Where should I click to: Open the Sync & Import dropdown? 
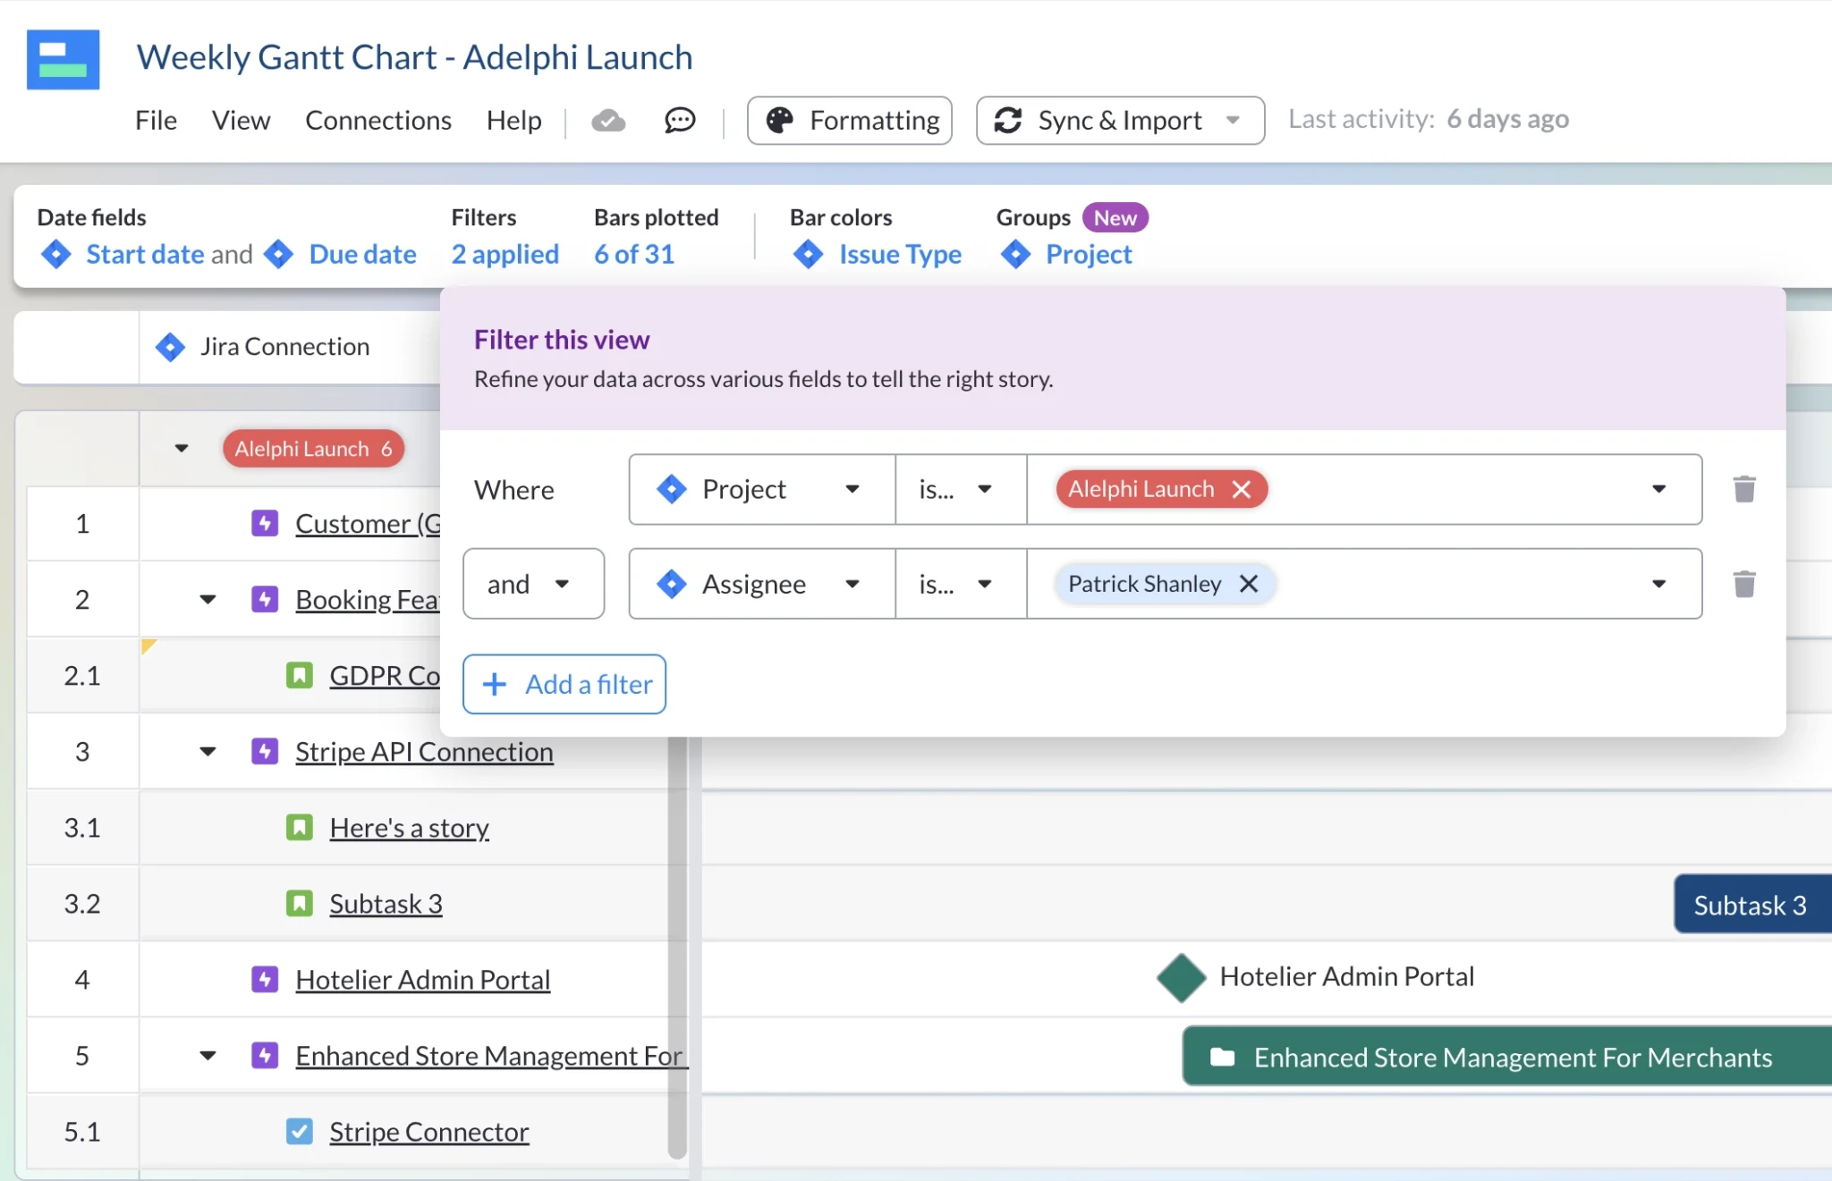point(1120,120)
